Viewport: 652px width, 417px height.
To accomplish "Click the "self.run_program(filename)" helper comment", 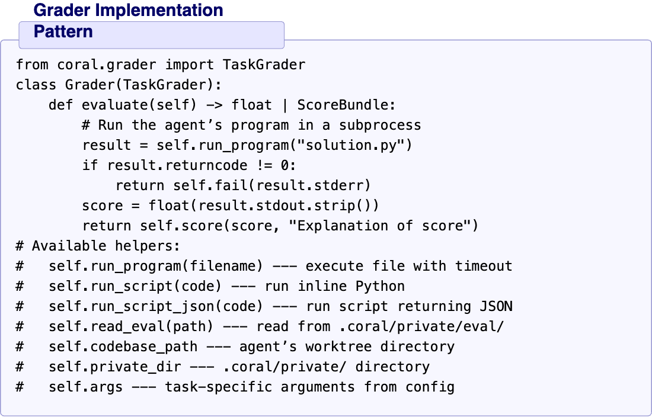I will (x=264, y=266).
